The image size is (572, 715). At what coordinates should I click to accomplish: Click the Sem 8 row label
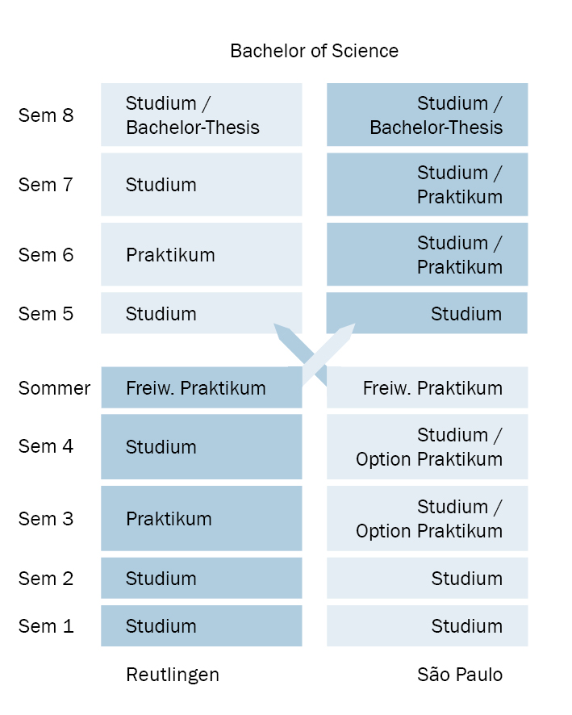[x=46, y=115]
